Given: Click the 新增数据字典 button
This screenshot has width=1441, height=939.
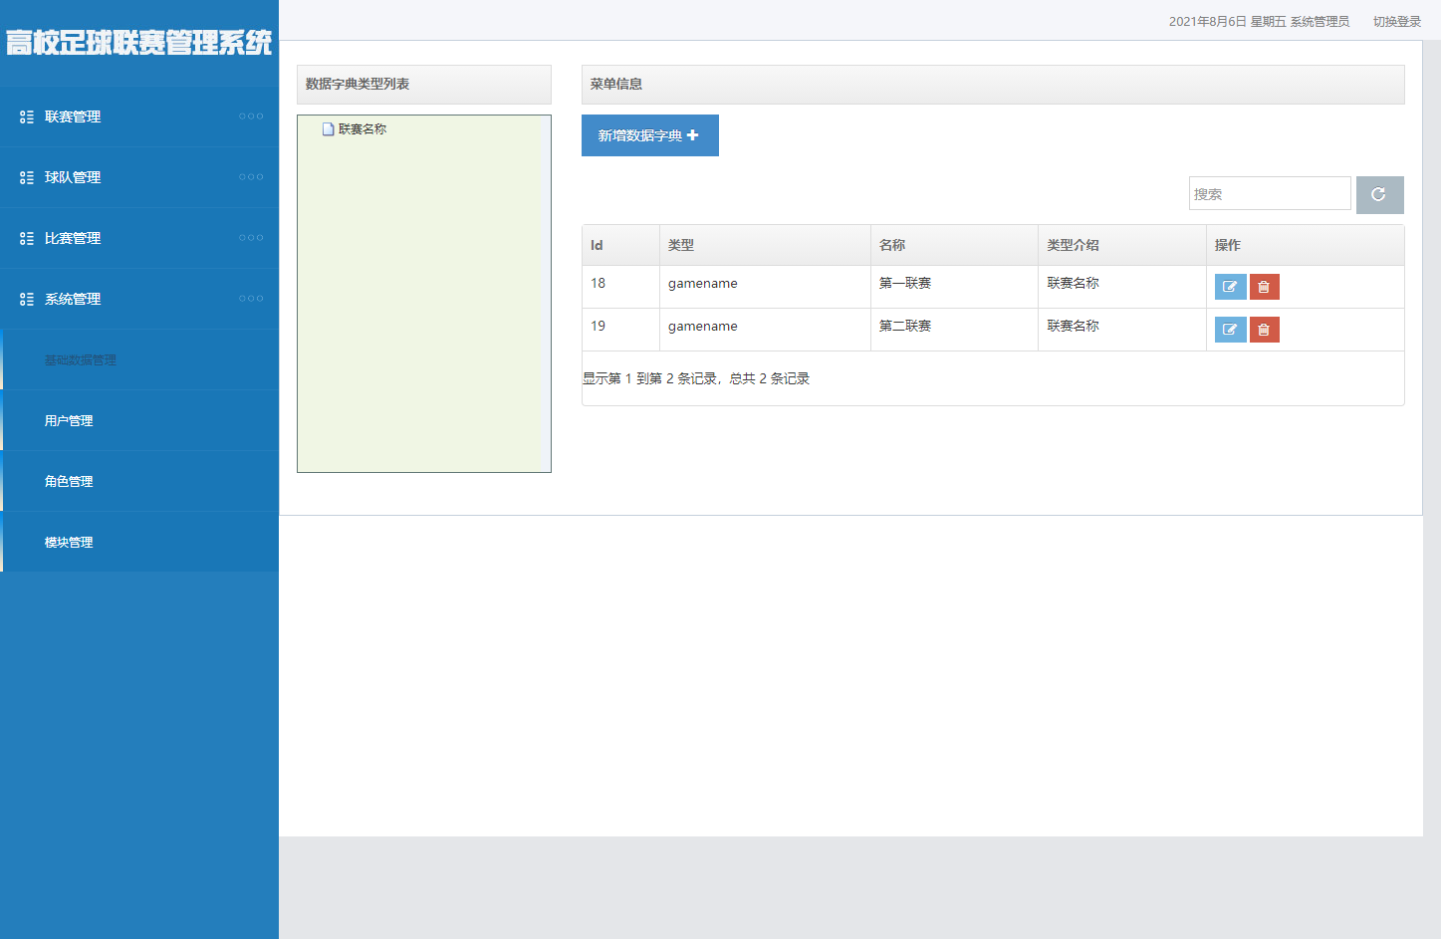Looking at the screenshot, I should pyautogui.click(x=649, y=135).
